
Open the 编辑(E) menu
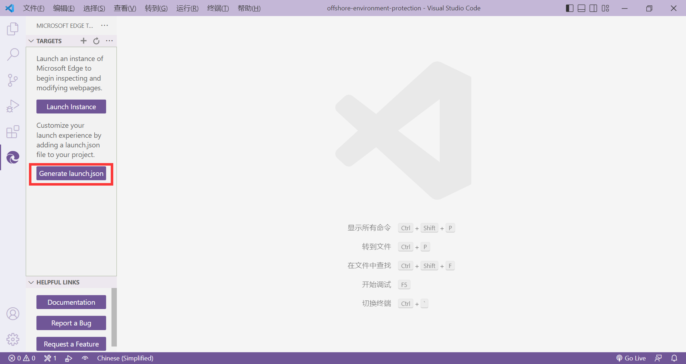[x=64, y=8]
